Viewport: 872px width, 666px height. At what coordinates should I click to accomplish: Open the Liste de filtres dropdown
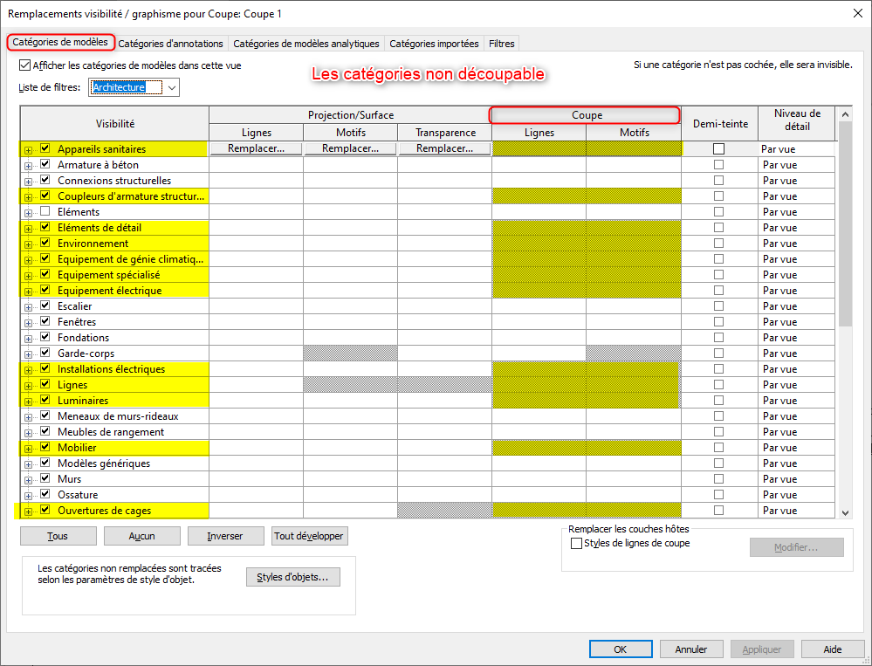pos(172,87)
